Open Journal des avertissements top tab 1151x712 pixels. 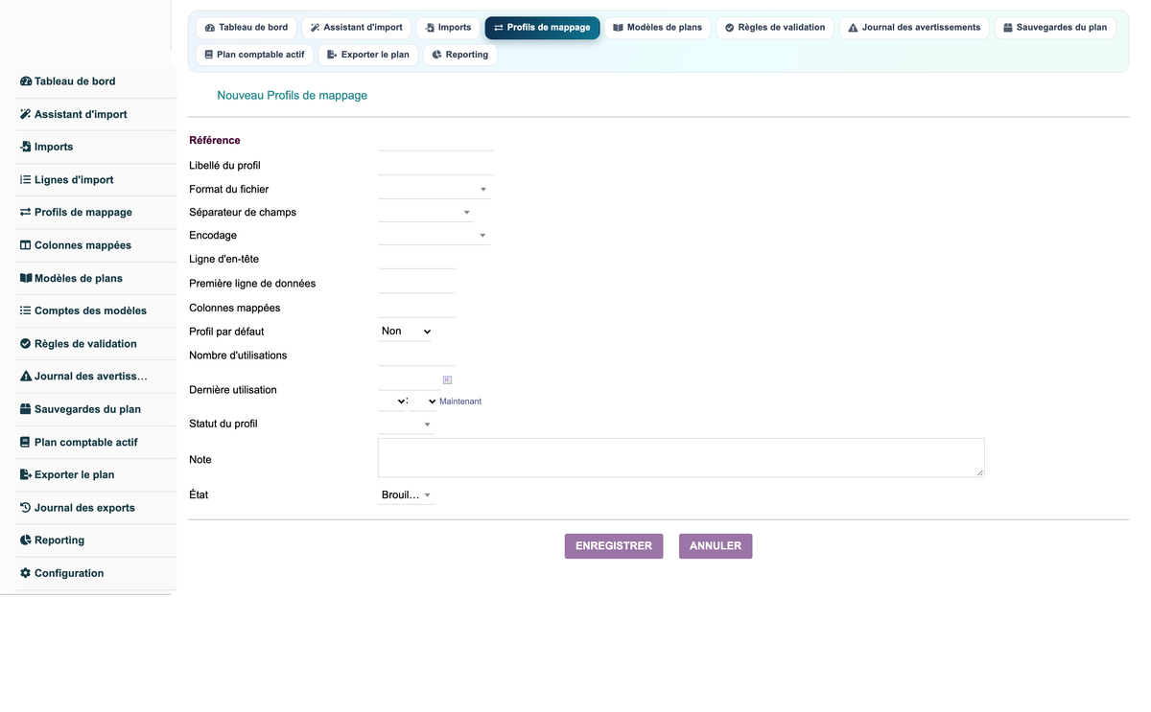click(x=914, y=28)
